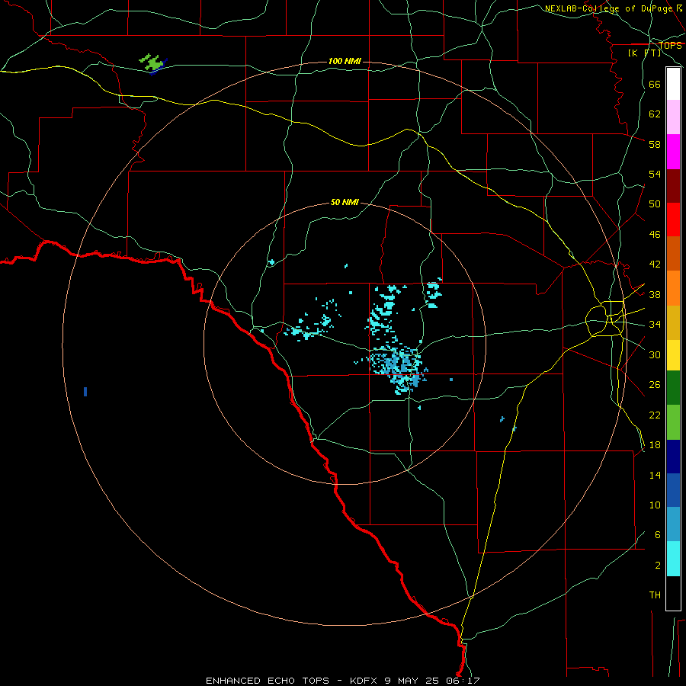Click the "9 MAY 25" date in the caption
The image size is (686, 686).
coord(412,681)
